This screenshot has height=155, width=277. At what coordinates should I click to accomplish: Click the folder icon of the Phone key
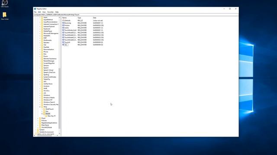[42, 52]
